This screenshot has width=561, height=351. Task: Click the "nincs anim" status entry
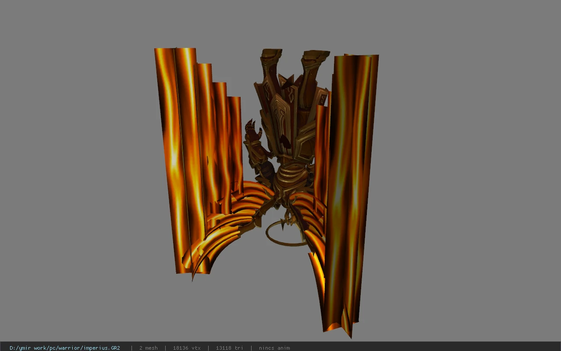pos(274,348)
